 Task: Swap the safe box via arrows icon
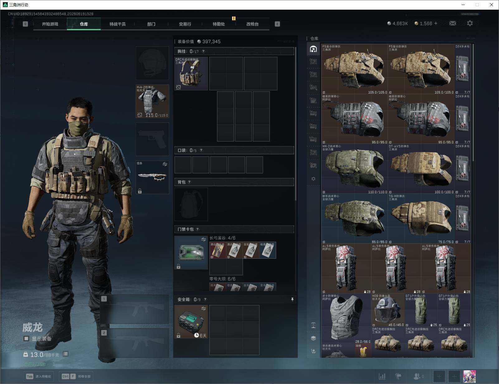(203, 309)
